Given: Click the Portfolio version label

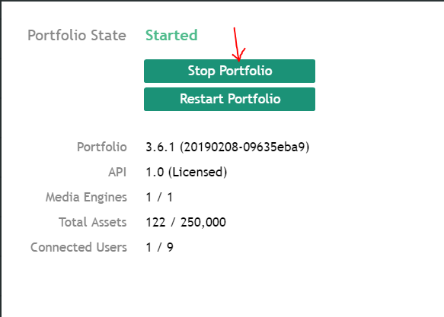Looking at the screenshot, I should [101, 147].
